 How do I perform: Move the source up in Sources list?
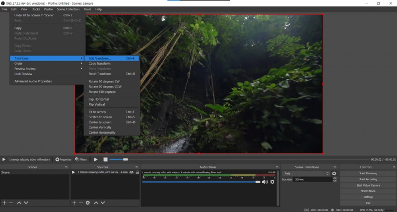point(96,203)
